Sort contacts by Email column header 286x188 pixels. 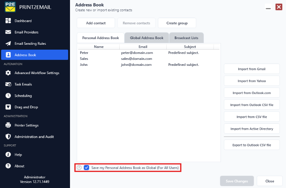coord(143,47)
